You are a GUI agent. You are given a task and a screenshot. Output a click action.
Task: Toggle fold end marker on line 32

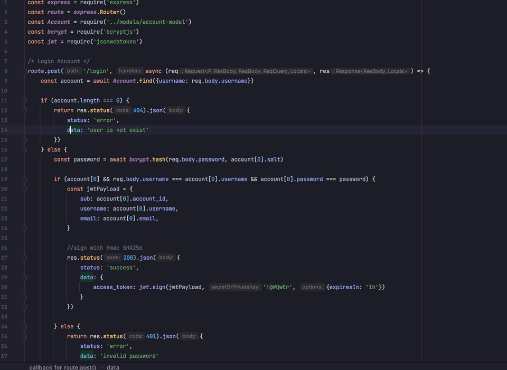(x=25, y=307)
